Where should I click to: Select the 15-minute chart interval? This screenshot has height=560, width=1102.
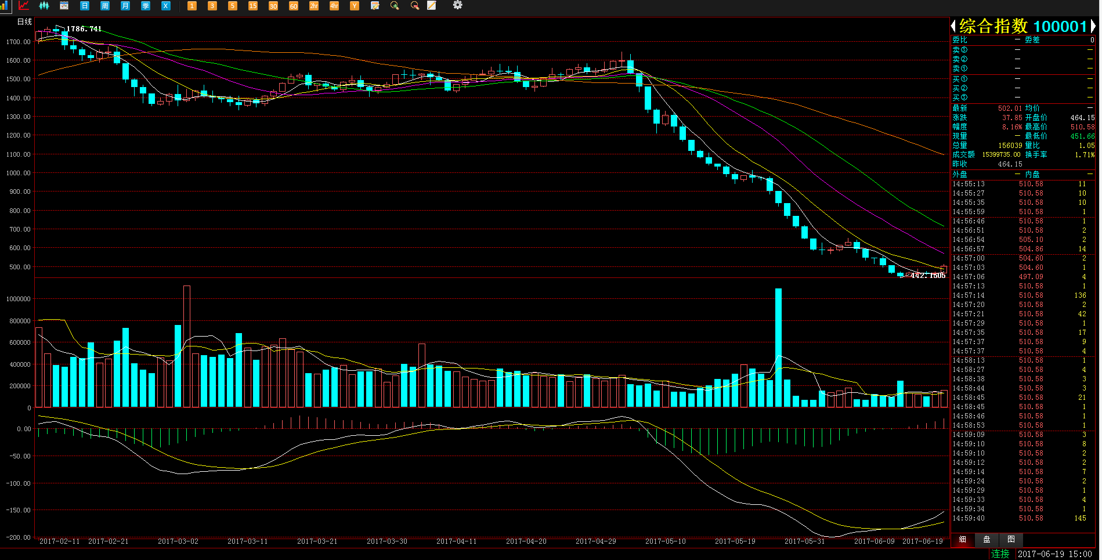click(x=253, y=6)
